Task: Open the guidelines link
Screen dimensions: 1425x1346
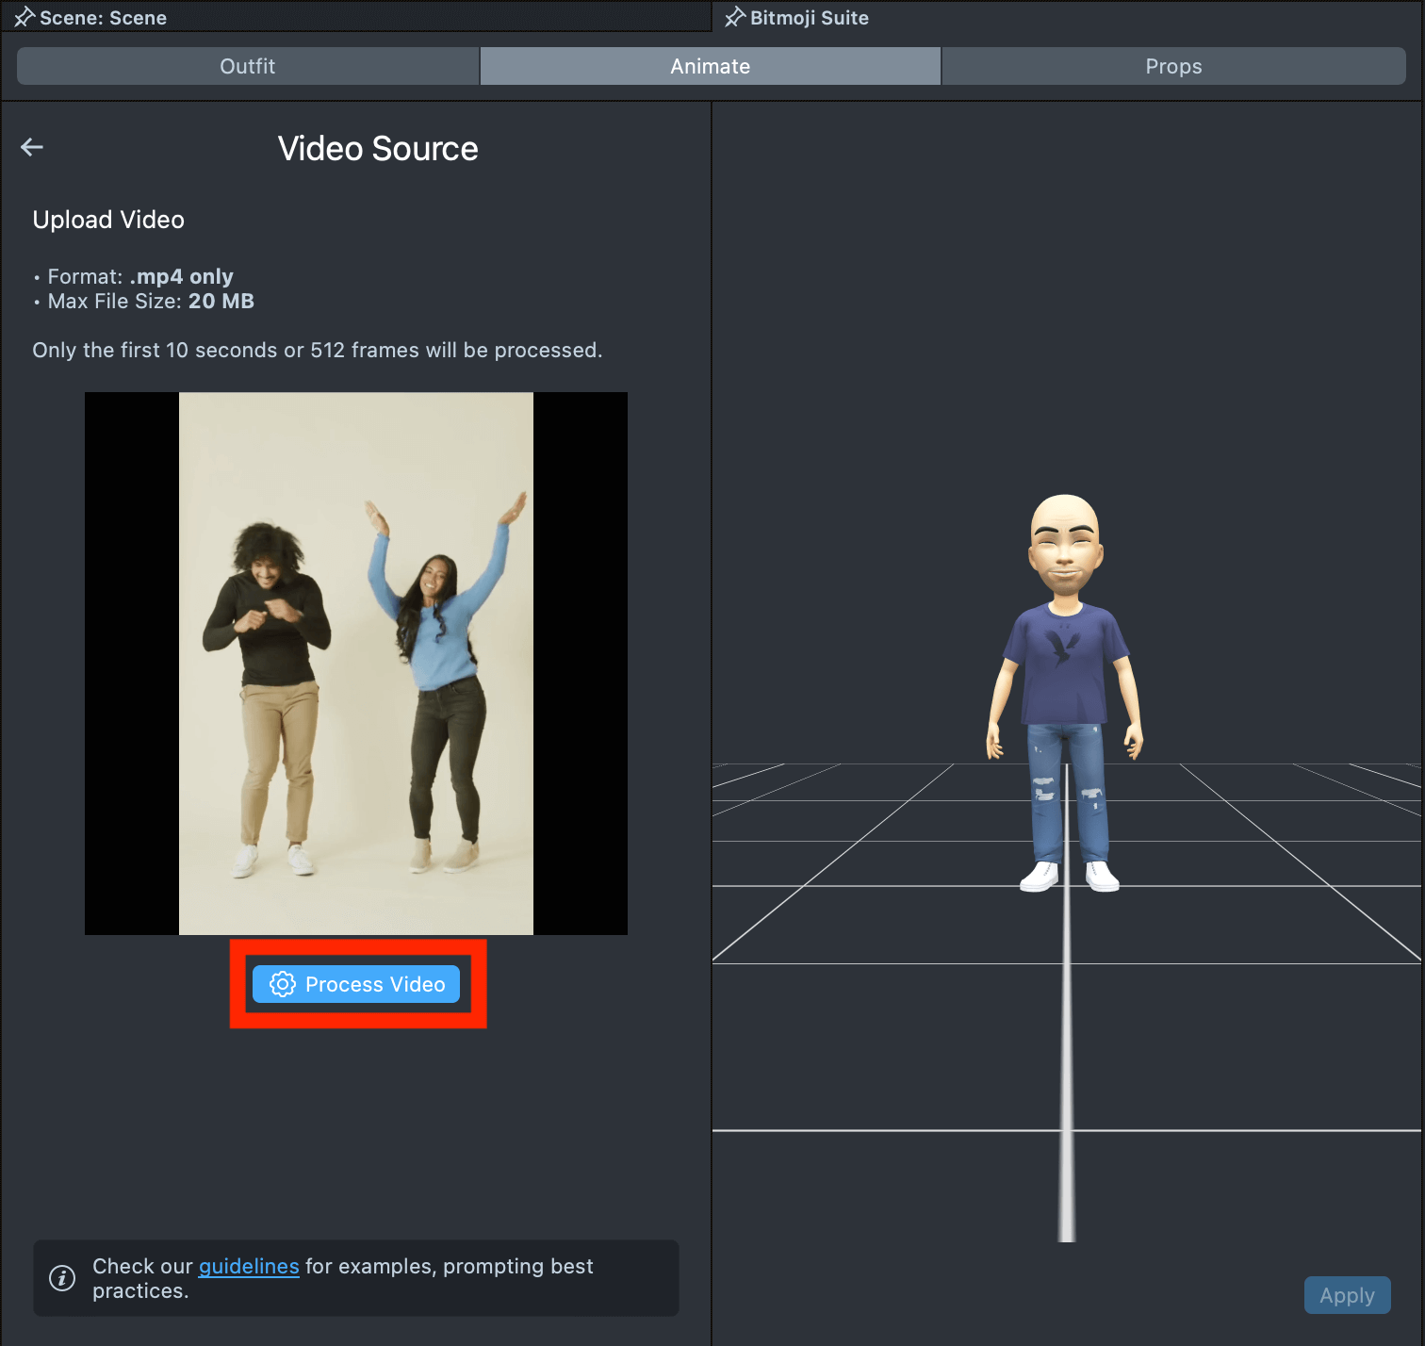Action: 249,1266
